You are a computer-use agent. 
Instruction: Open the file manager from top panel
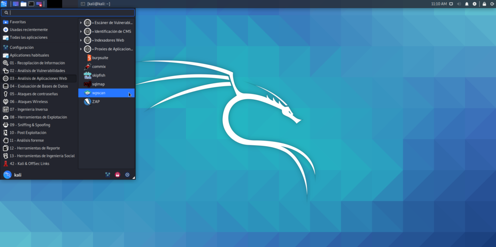tap(24, 4)
